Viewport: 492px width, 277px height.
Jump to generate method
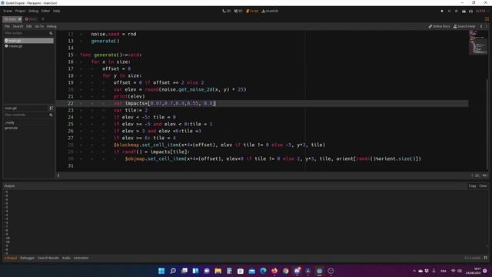(x=11, y=128)
